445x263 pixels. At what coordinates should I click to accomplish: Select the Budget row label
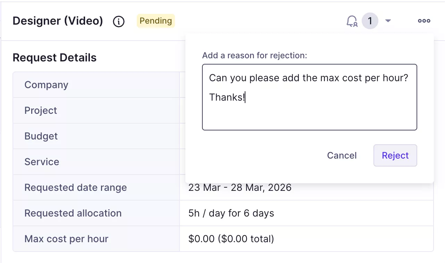pyautogui.click(x=41, y=136)
